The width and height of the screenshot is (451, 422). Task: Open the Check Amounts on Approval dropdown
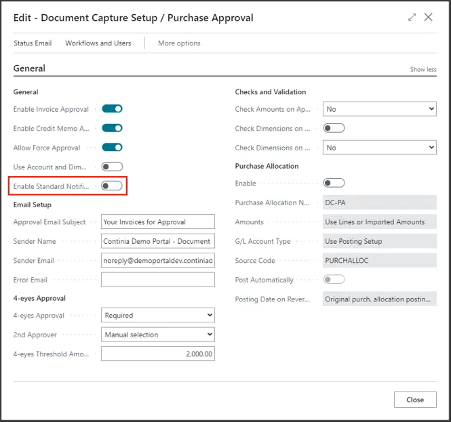pos(379,109)
